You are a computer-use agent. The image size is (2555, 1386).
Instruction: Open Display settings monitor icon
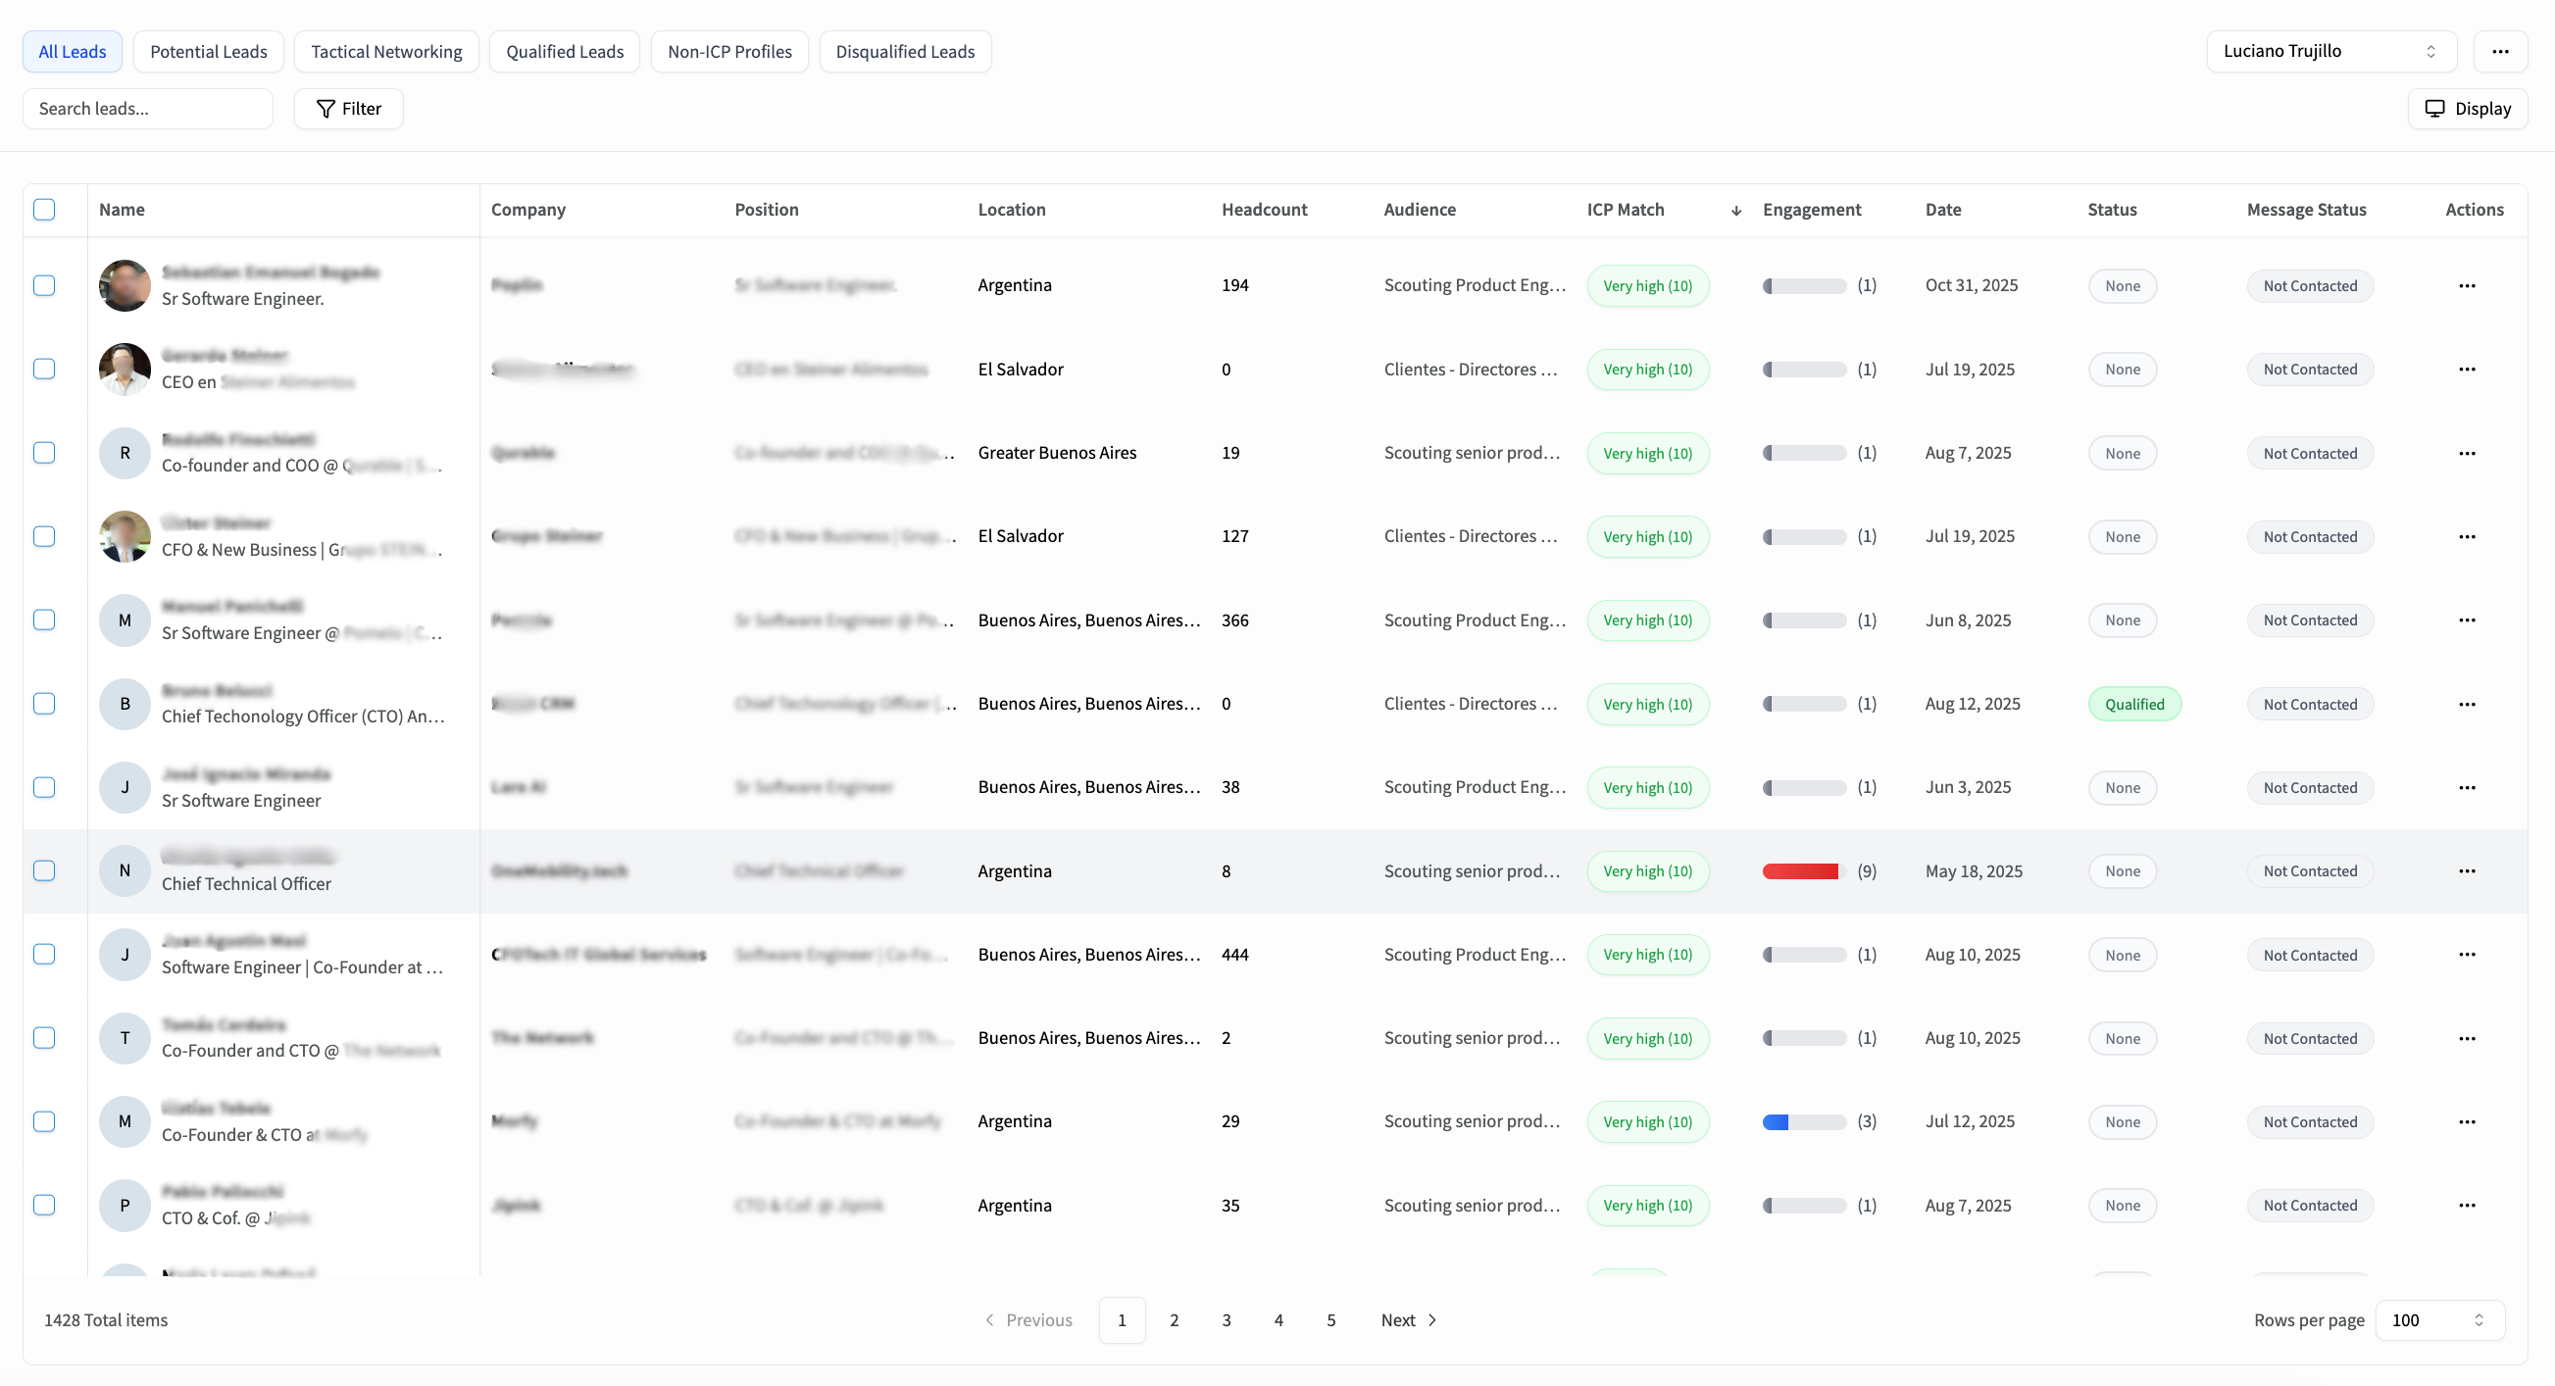pos(2434,109)
